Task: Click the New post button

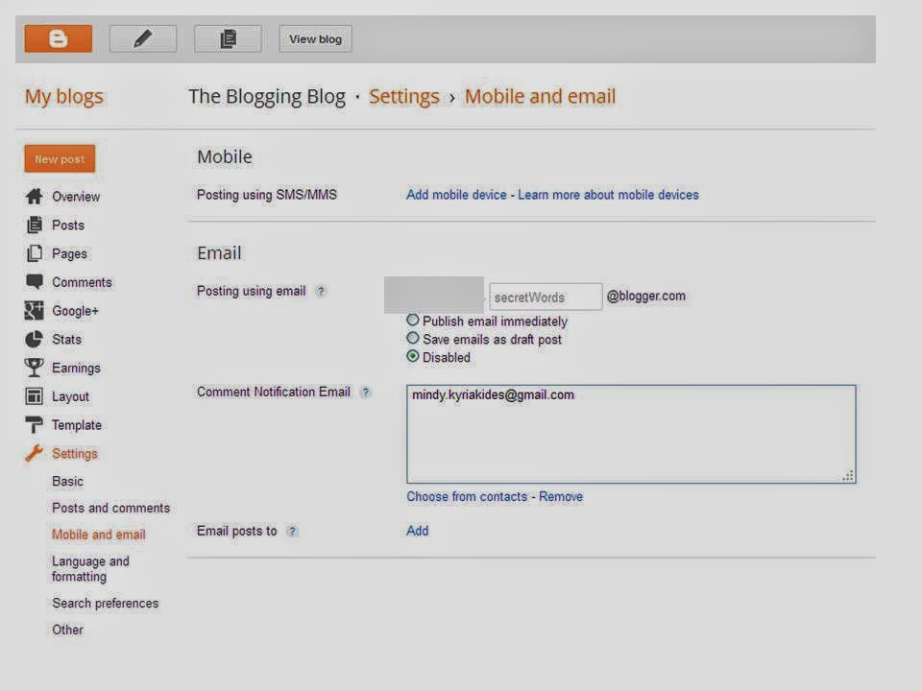Action: 60,158
